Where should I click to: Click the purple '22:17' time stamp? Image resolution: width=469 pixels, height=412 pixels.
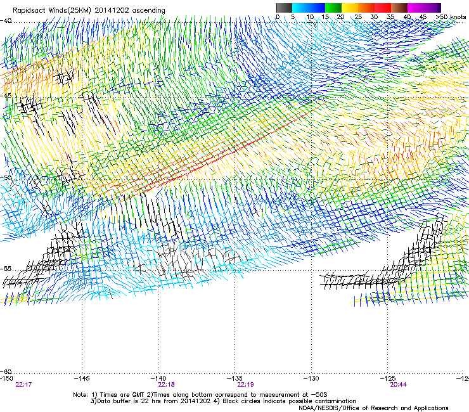23,385
